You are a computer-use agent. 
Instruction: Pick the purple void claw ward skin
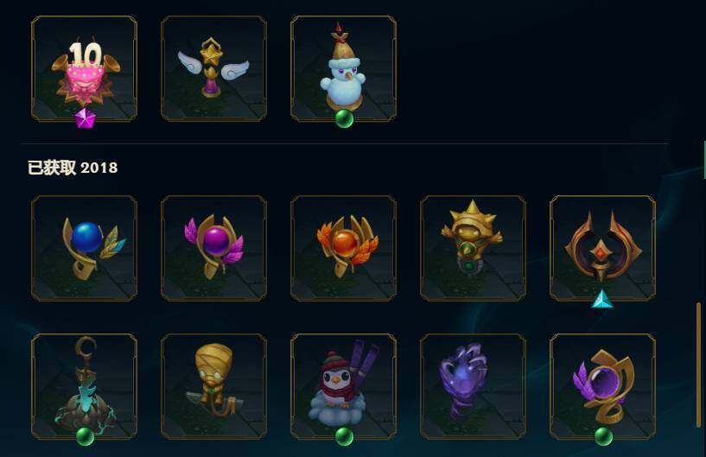coord(473,386)
